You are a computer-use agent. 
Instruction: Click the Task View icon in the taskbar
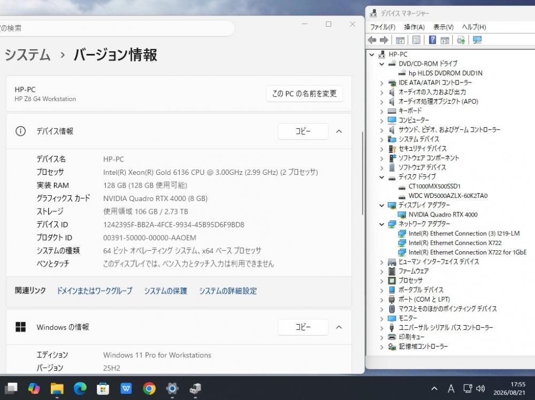tap(11, 388)
